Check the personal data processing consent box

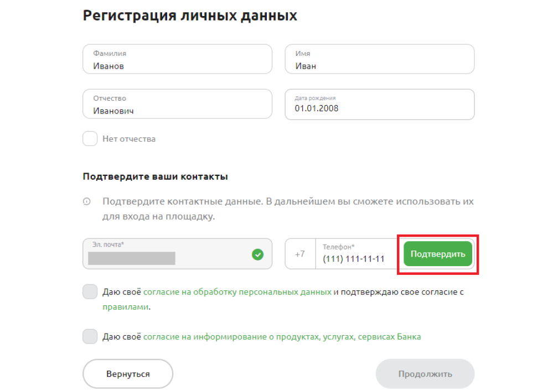90,292
